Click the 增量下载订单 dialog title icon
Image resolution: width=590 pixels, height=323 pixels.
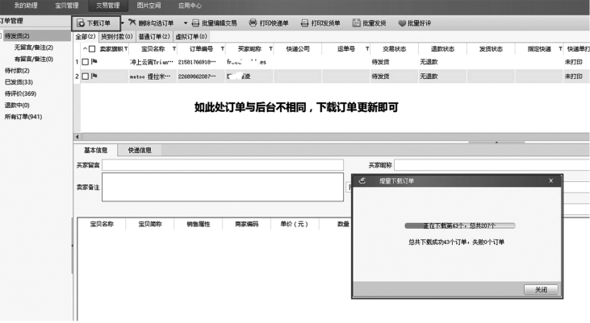coord(362,180)
